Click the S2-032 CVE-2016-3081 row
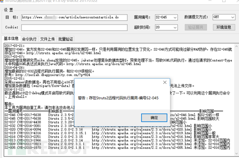The height and width of the screenshot is (158, 239). click(x=108, y=126)
